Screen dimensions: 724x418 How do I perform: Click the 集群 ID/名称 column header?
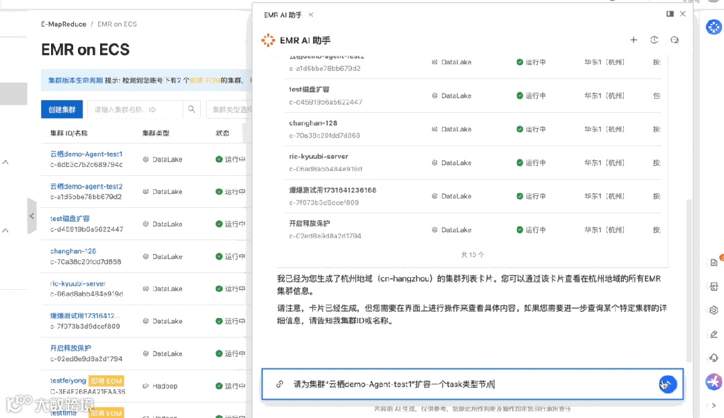[x=69, y=133]
